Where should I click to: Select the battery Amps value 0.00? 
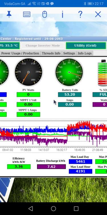[x=70, y=104]
